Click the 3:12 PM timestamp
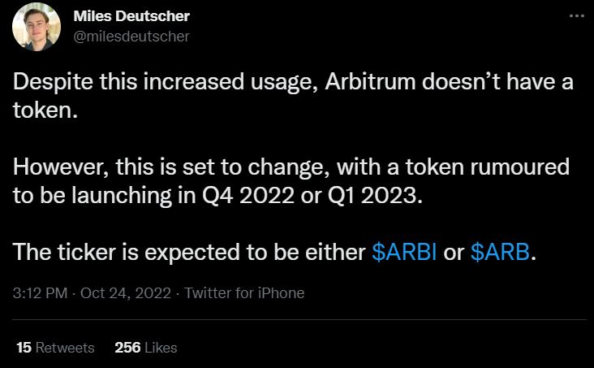 [x=41, y=292]
